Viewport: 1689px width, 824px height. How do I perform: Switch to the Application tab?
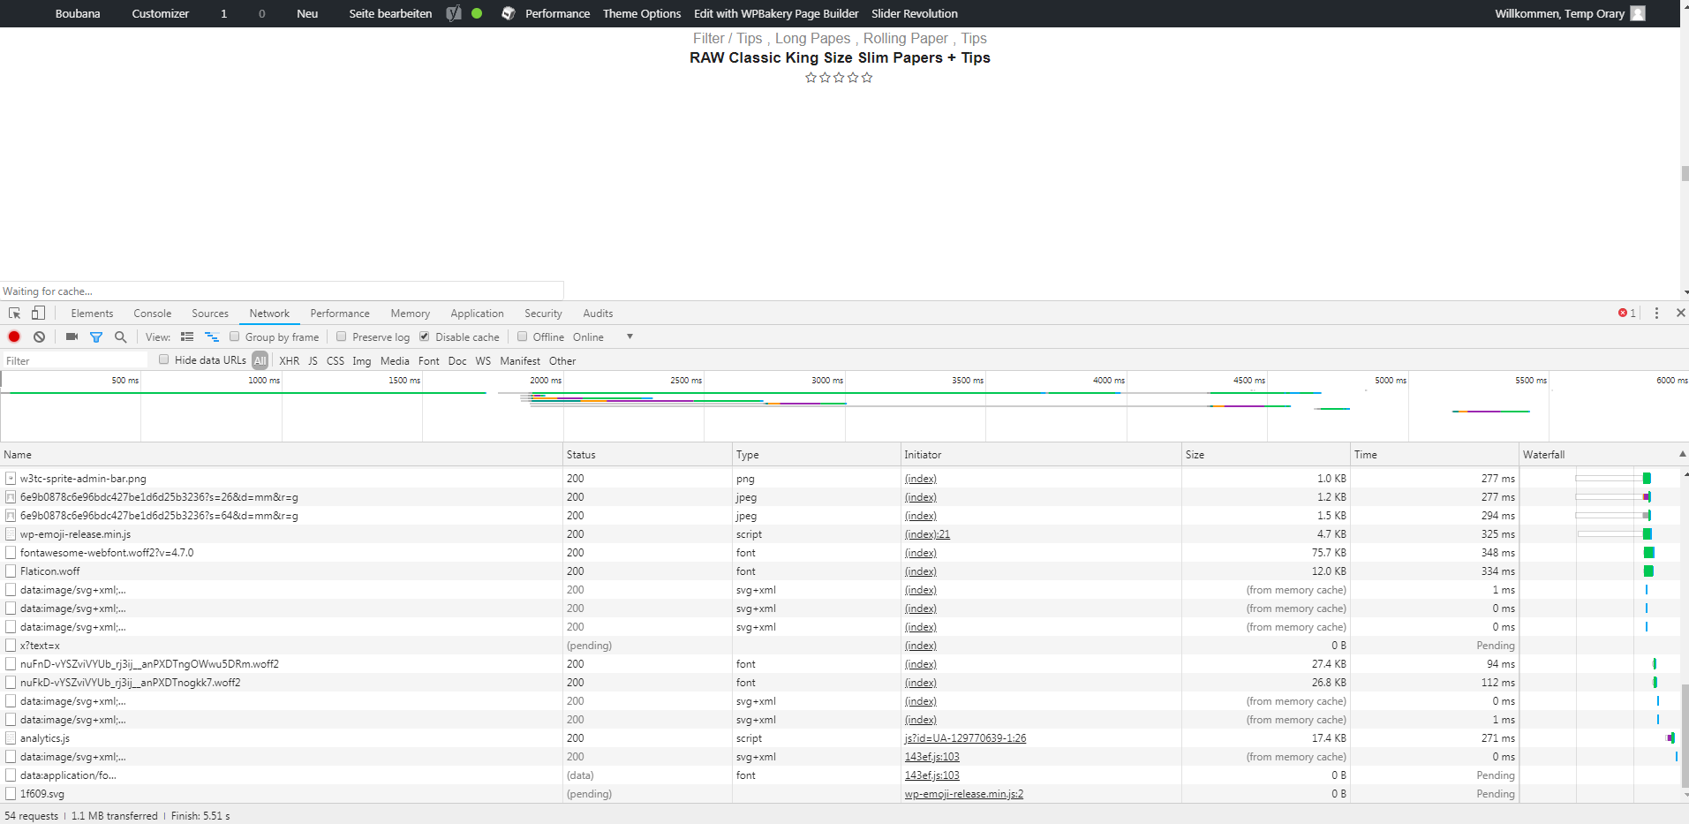477,313
